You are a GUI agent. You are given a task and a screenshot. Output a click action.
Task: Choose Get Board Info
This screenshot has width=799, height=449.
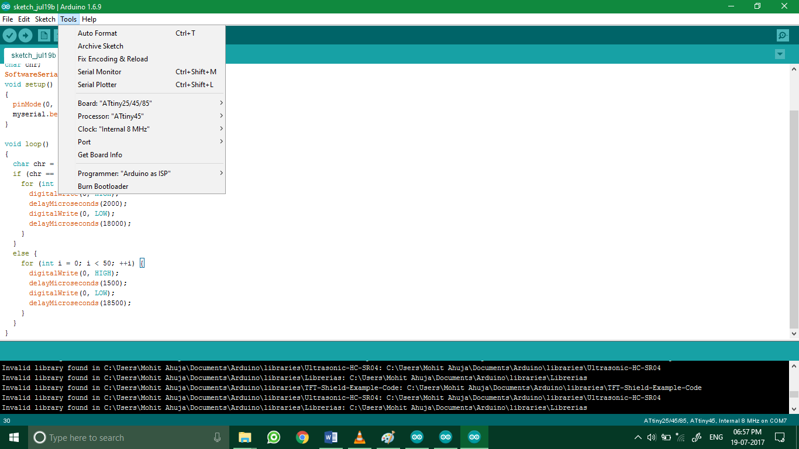point(142,155)
